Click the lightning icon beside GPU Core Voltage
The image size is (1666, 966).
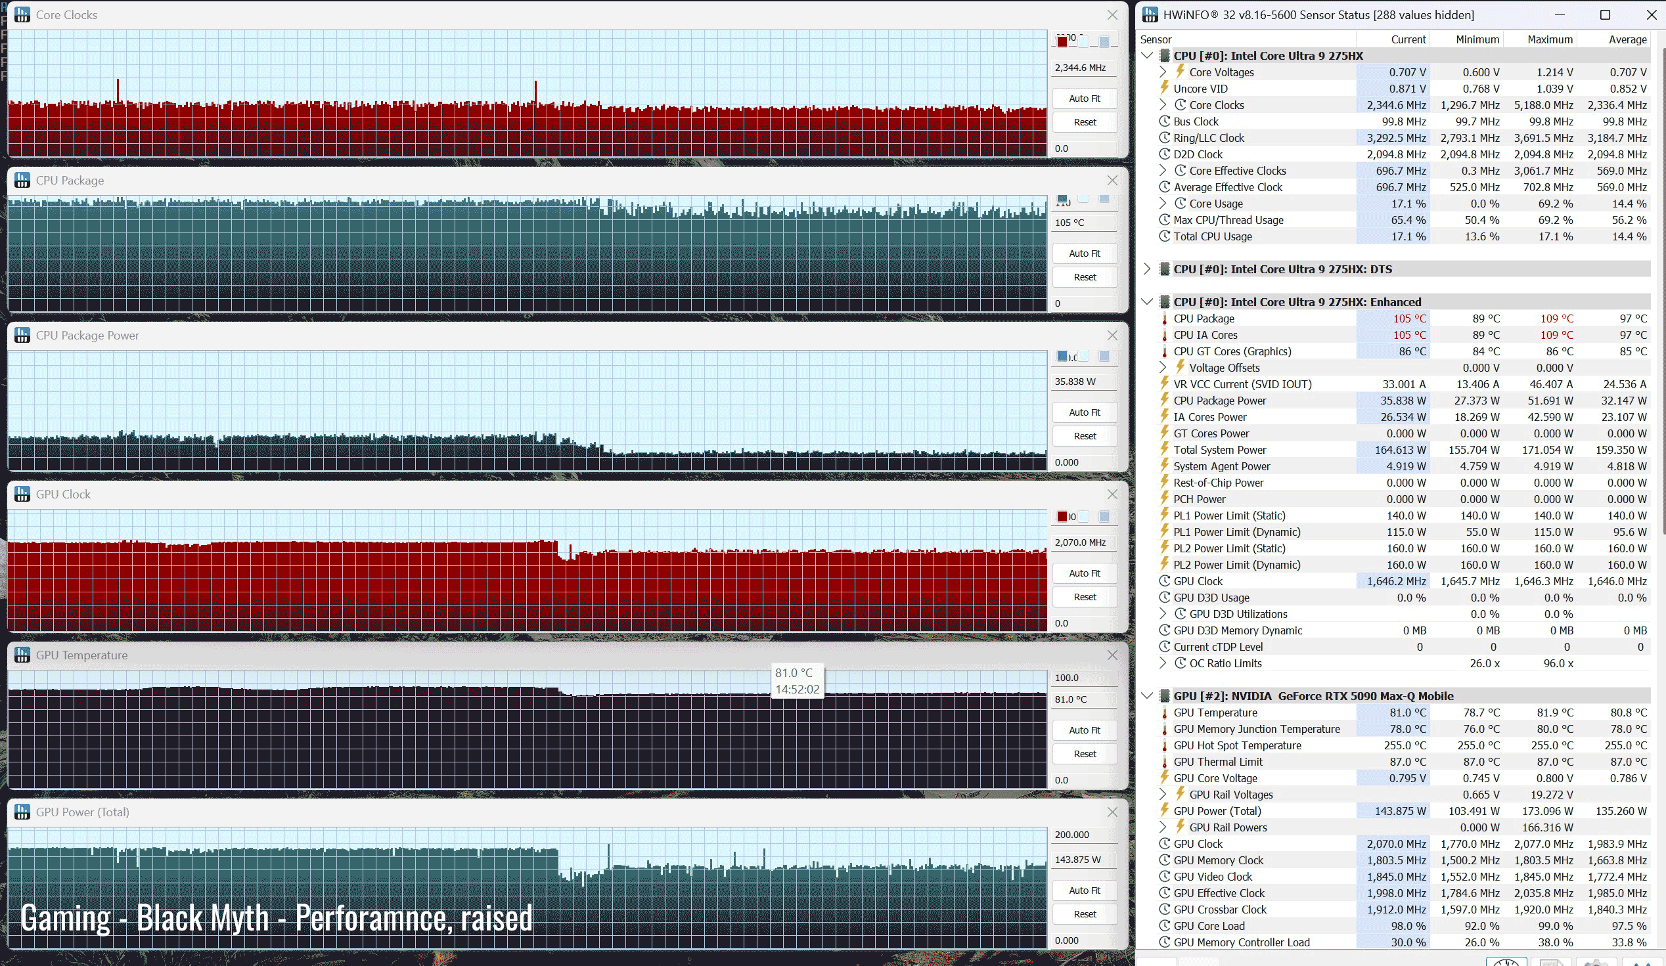tap(1164, 778)
